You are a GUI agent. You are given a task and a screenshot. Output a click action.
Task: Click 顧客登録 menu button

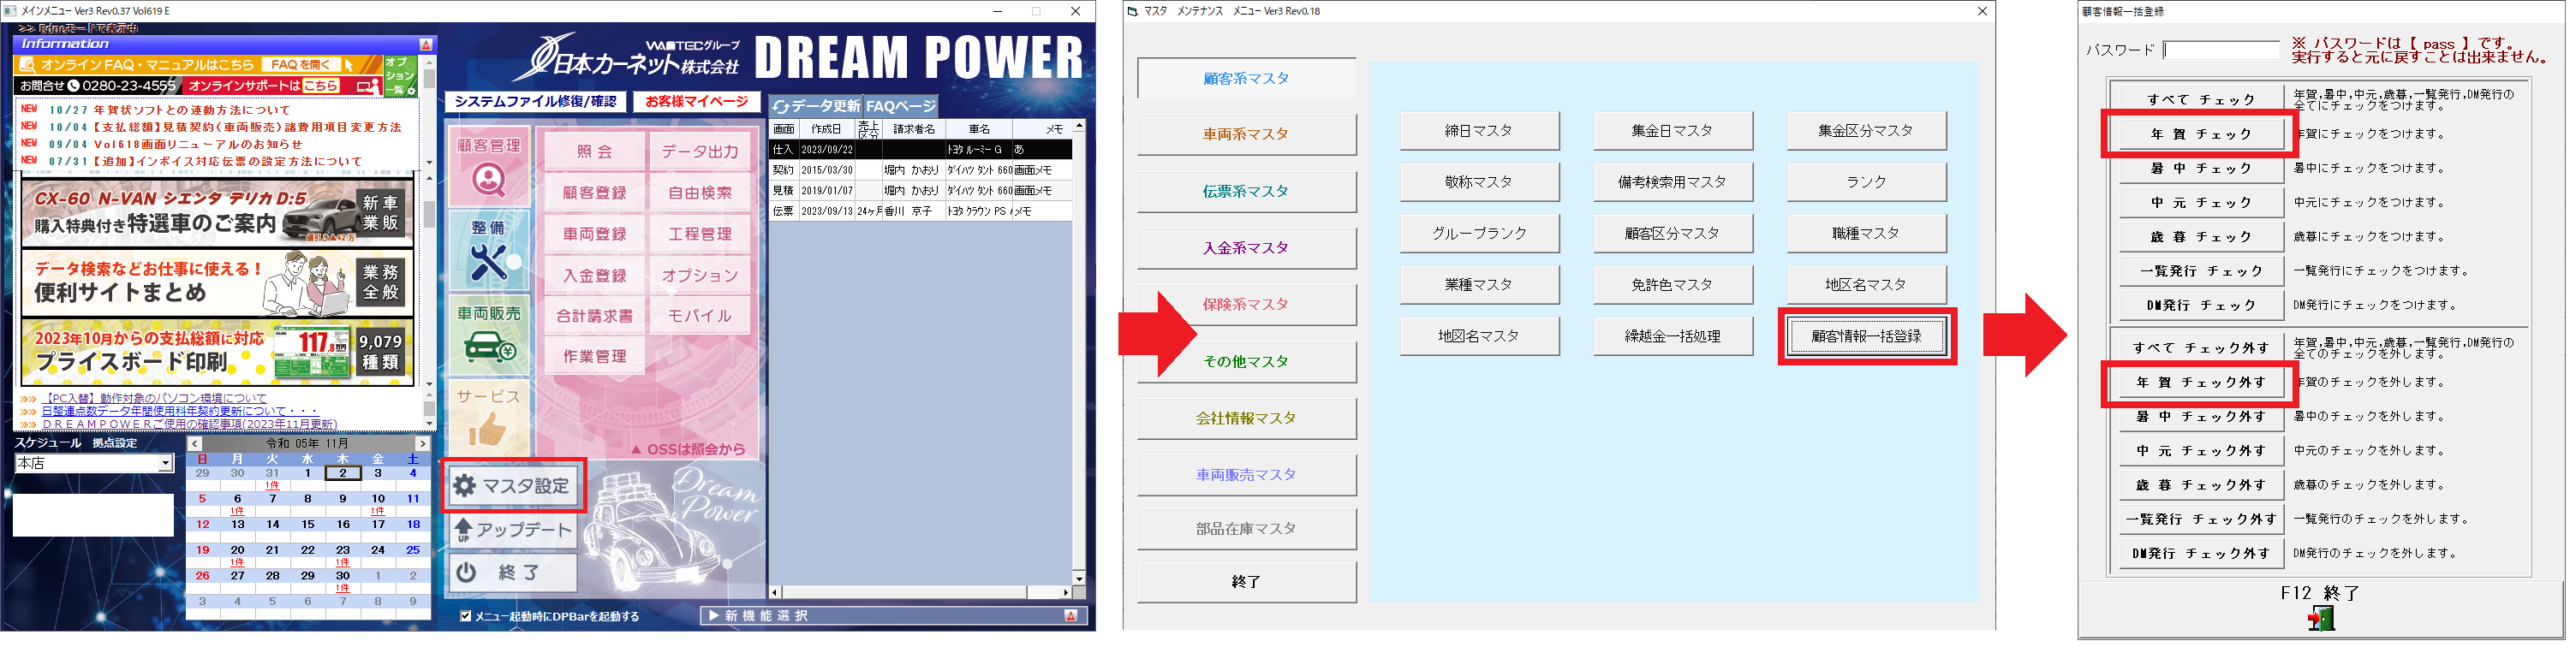coord(594,193)
